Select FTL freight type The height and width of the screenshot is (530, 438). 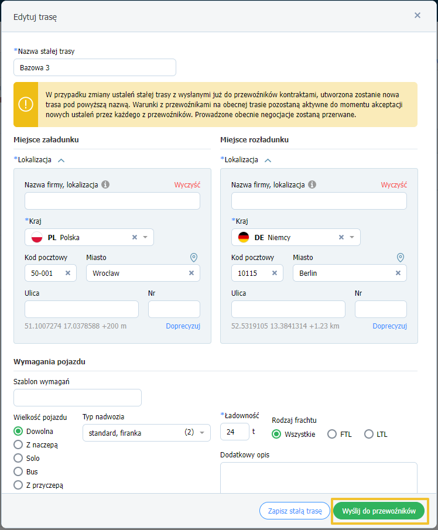pyautogui.click(x=332, y=434)
